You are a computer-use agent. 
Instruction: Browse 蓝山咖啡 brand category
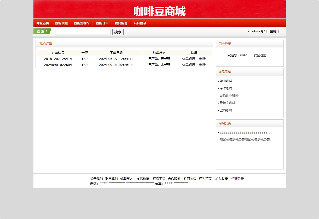(x=226, y=81)
